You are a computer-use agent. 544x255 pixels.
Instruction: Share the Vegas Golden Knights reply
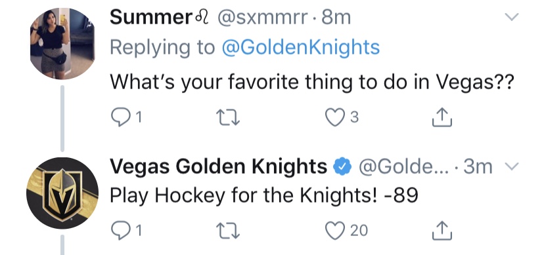(x=442, y=231)
